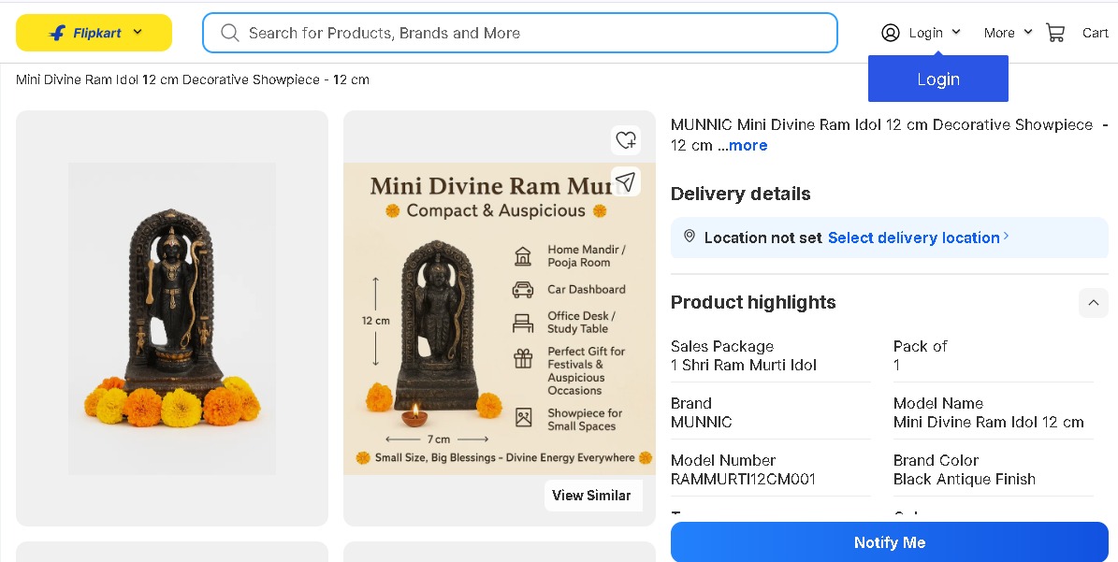Expand the title with ...more link

743,145
